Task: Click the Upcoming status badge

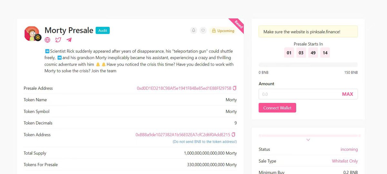Action: coord(223,31)
